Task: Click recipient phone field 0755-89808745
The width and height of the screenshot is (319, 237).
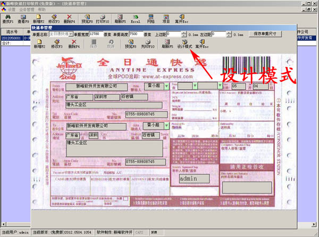Action: click(x=146, y=162)
